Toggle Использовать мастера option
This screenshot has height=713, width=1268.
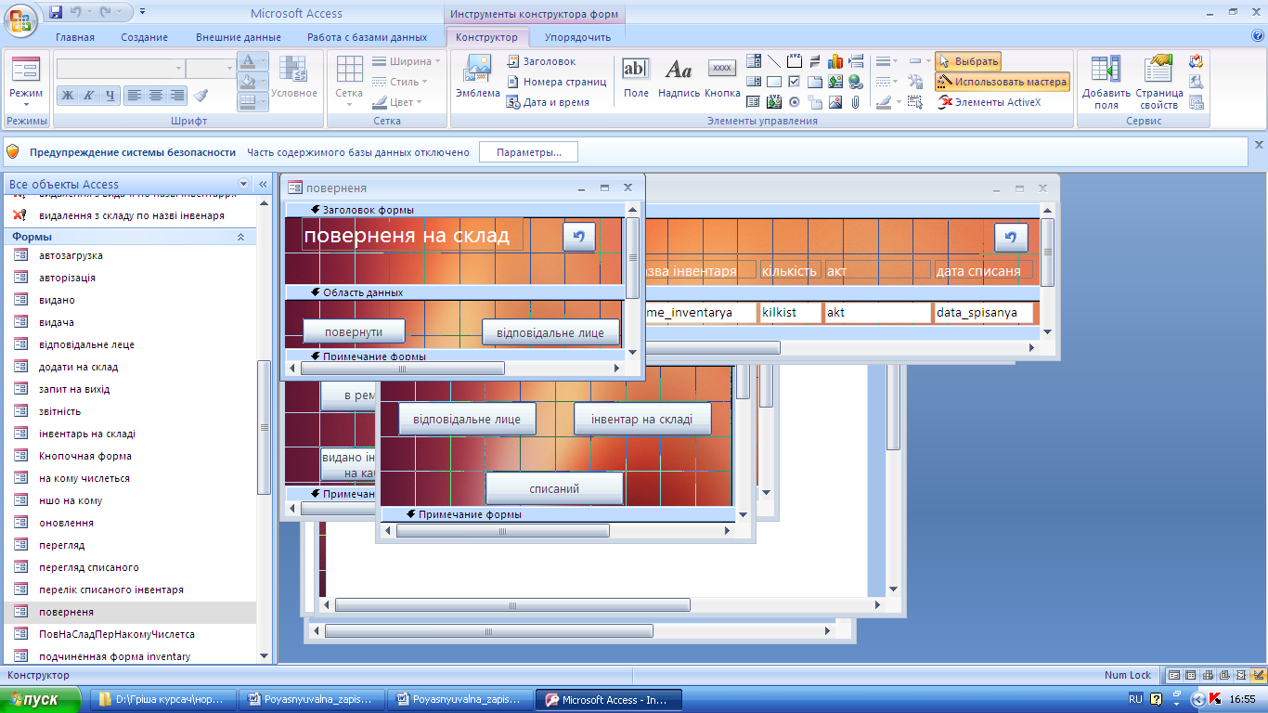1003,82
